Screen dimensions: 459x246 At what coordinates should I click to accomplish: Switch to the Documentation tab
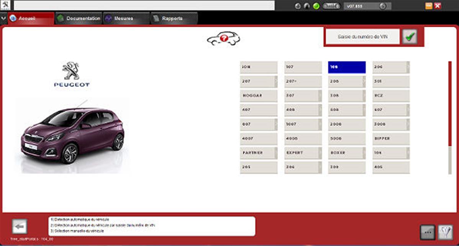click(79, 18)
